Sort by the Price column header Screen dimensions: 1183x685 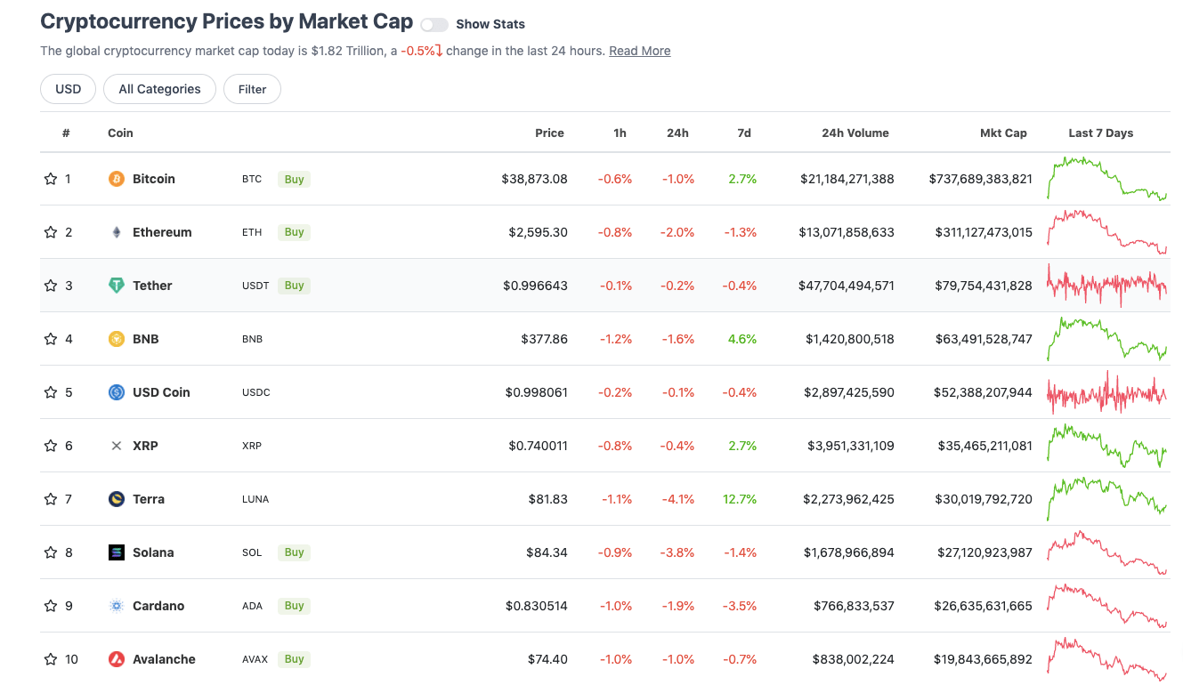point(549,133)
